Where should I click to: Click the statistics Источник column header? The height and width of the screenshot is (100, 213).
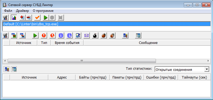(x=29, y=77)
